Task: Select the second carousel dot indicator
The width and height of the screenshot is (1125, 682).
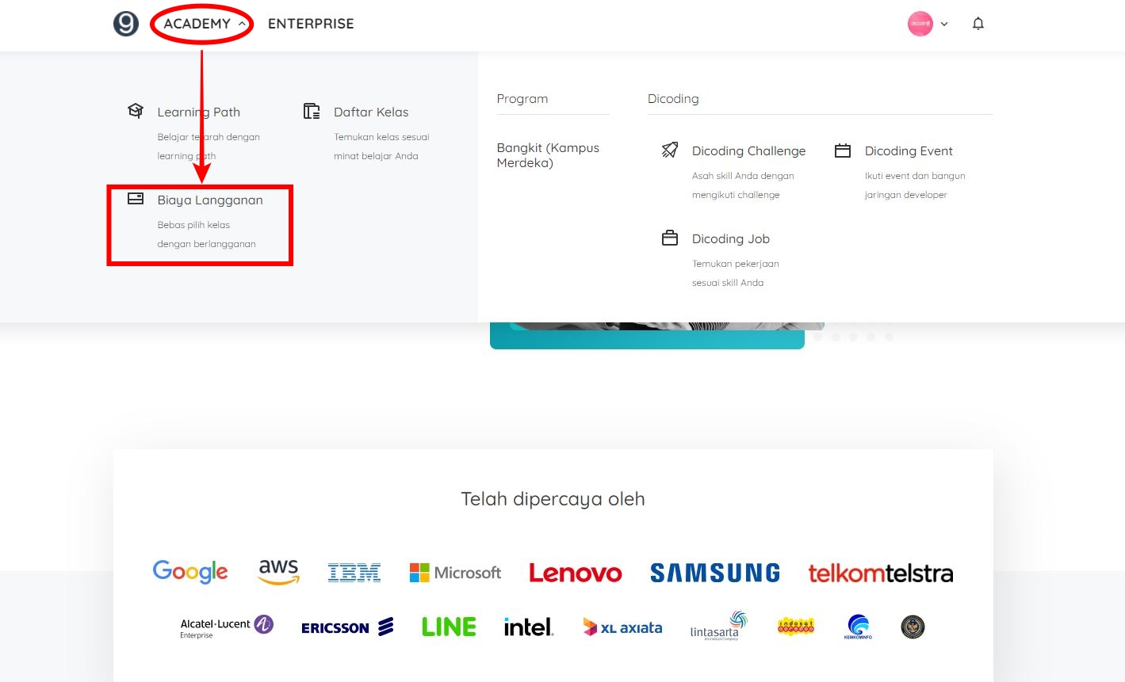Action: pyautogui.click(x=836, y=336)
